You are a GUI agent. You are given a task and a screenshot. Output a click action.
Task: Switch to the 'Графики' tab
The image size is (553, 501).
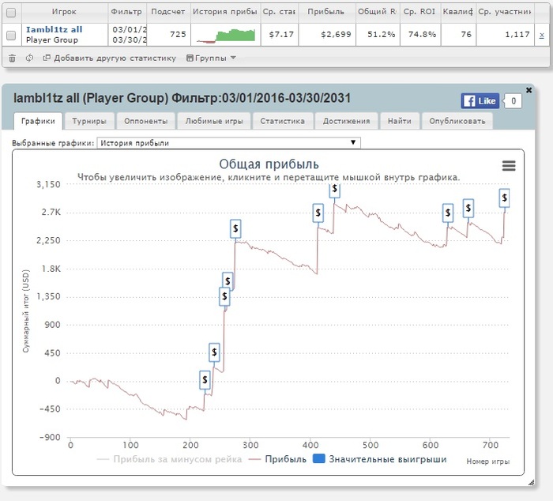(38, 122)
